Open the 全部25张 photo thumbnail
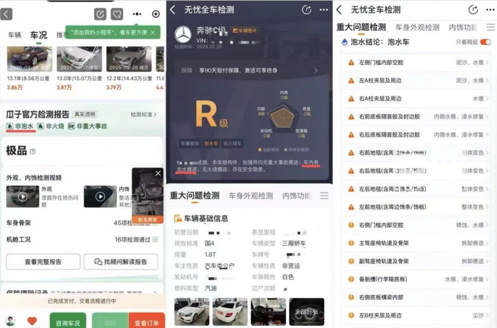497x328 pixels. click(x=307, y=312)
